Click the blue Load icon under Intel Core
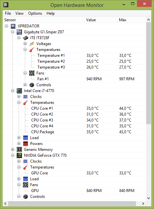Viewport: 154px width, 209px height. pos(26,138)
